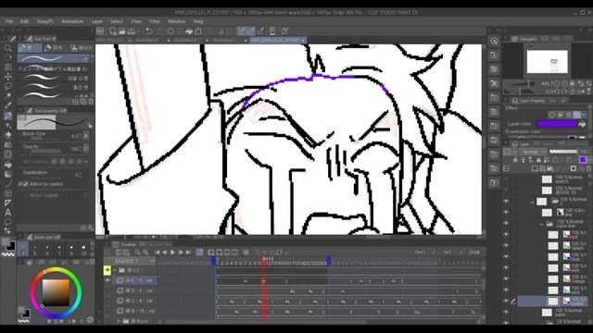593x333 pixels.
Task: Click the Navigator canvas thumbnail
Action: click(x=547, y=62)
